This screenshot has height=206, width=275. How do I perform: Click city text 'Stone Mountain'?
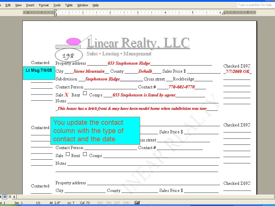click(89, 71)
